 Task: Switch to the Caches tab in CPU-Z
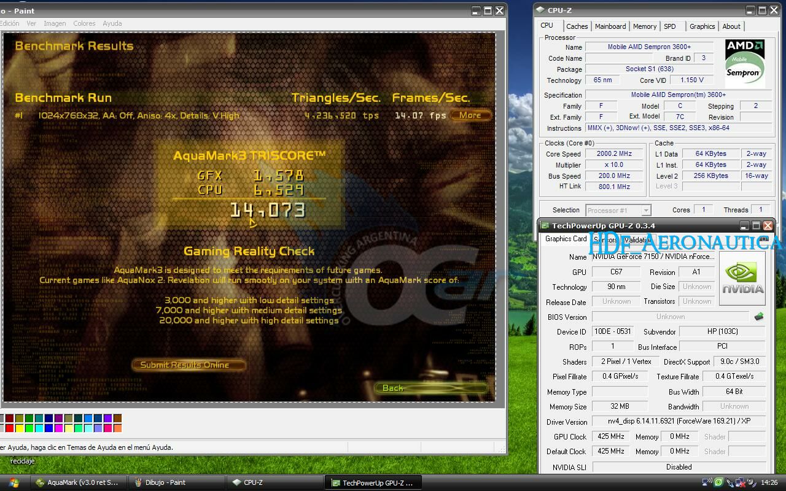(577, 26)
